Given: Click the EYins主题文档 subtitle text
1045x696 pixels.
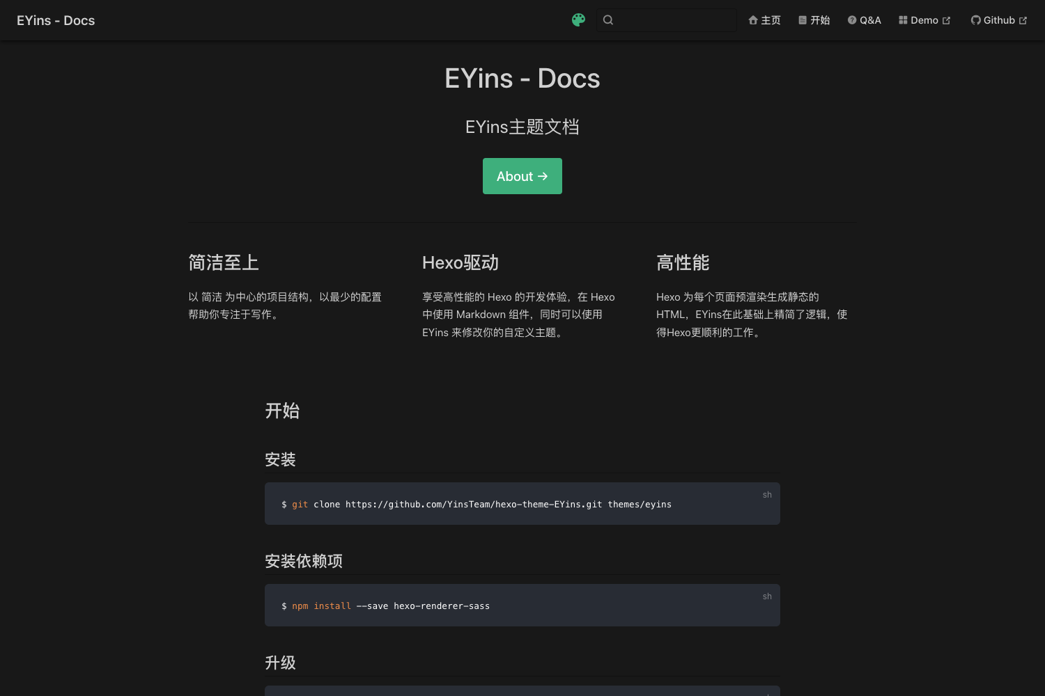Looking at the screenshot, I should [x=522, y=127].
